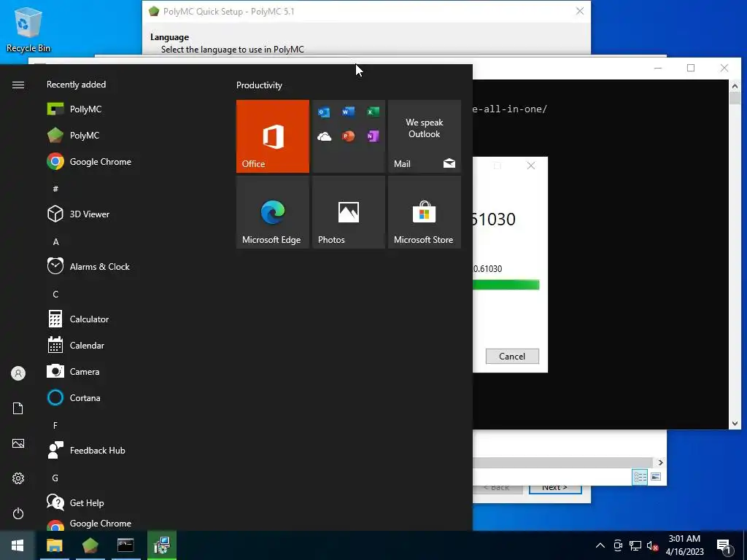Close the PolyMC Quick Setup window
Screen dimensions: 747x560
coord(580,11)
